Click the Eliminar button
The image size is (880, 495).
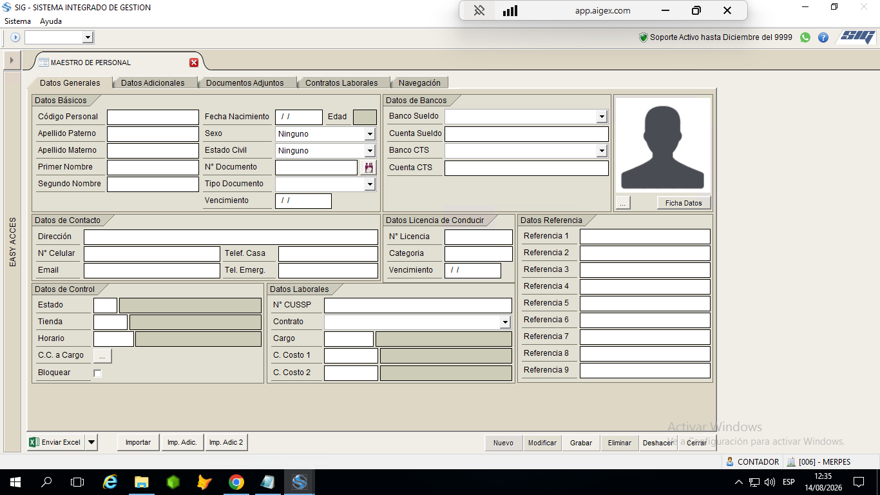point(620,443)
